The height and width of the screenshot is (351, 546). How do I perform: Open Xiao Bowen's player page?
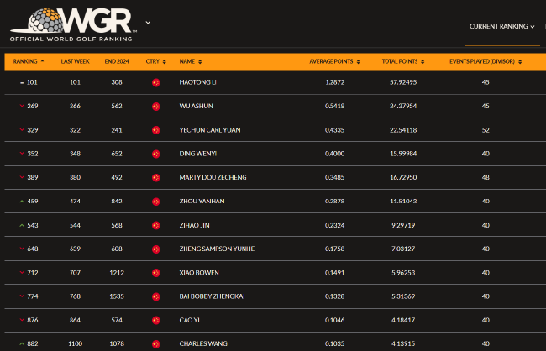[199, 273]
